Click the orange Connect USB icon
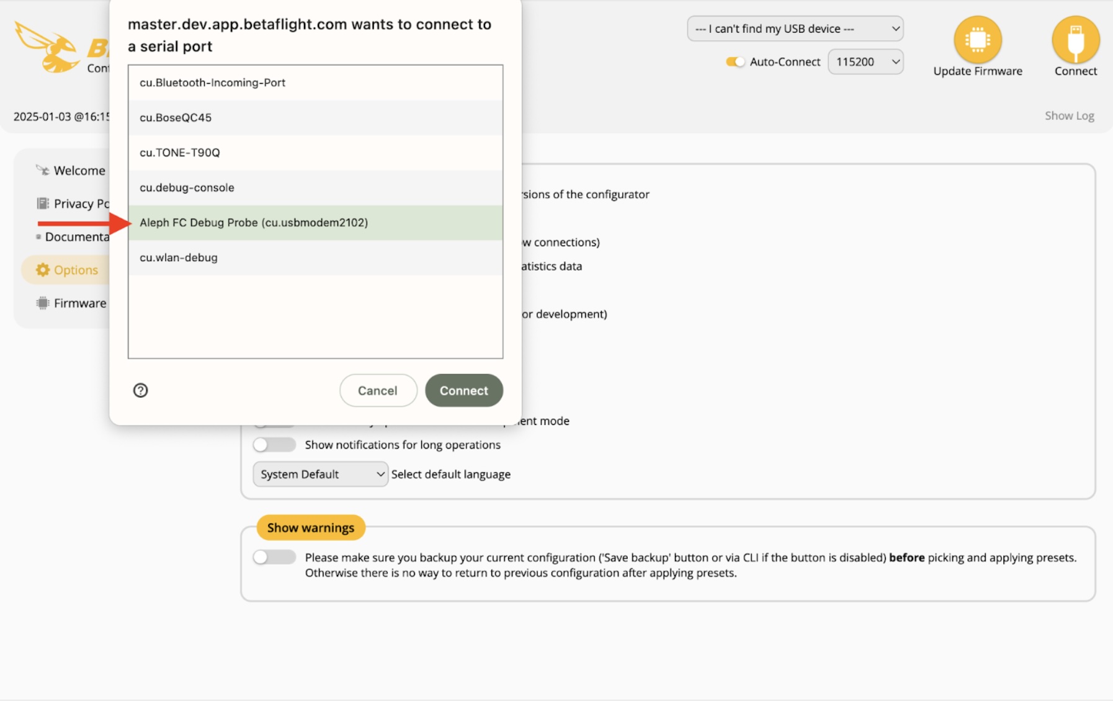Image resolution: width=1113 pixels, height=701 pixels. (x=1075, y=39)
